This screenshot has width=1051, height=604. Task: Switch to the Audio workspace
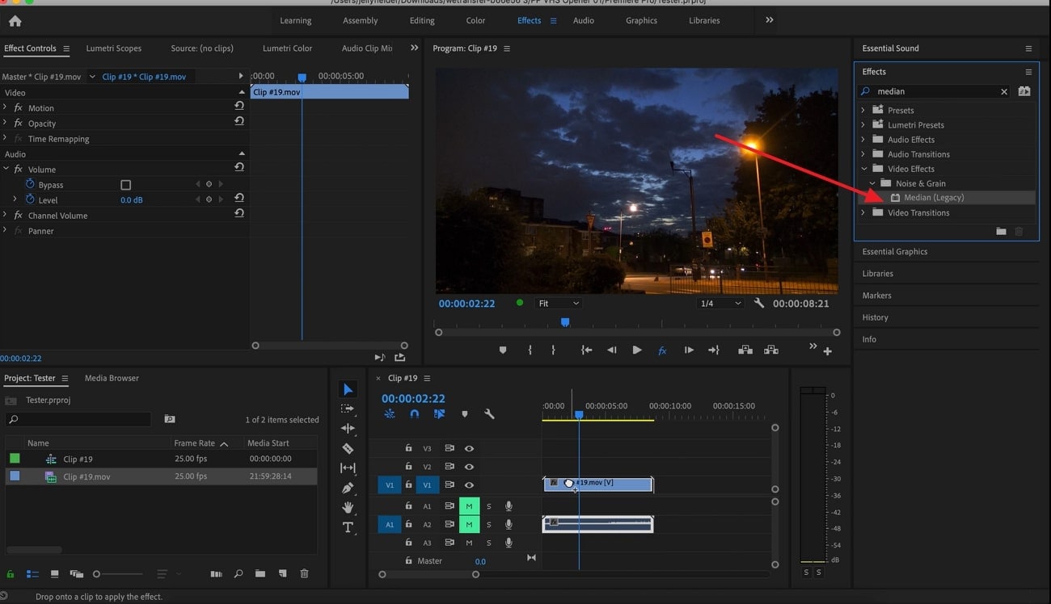(x=584, y=21)
